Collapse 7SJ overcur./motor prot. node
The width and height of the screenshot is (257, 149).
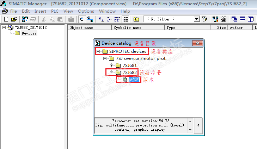[x=105, y=58]
